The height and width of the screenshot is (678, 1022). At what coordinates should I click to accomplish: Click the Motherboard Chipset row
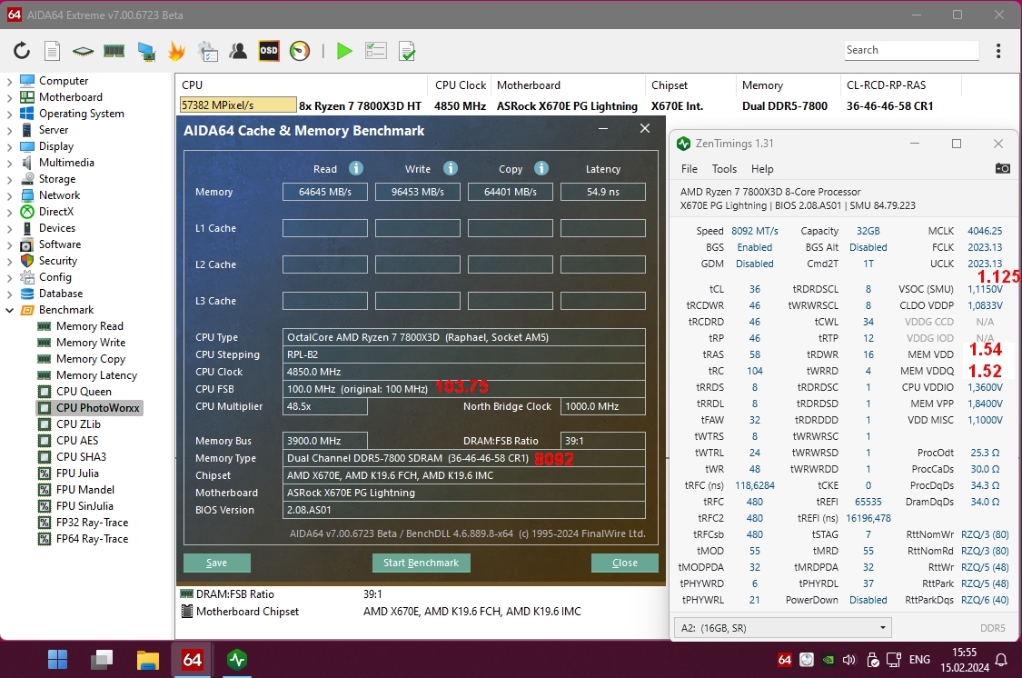(420, 612)
